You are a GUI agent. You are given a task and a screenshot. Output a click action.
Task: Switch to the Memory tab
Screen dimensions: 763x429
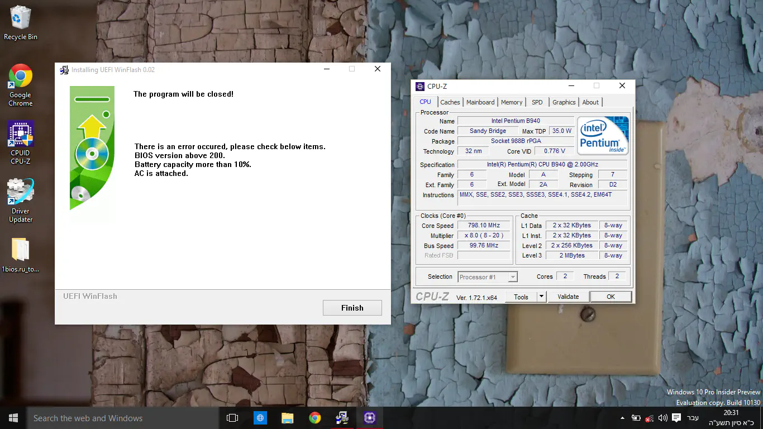pyautogui.click(x=512, y=102)
